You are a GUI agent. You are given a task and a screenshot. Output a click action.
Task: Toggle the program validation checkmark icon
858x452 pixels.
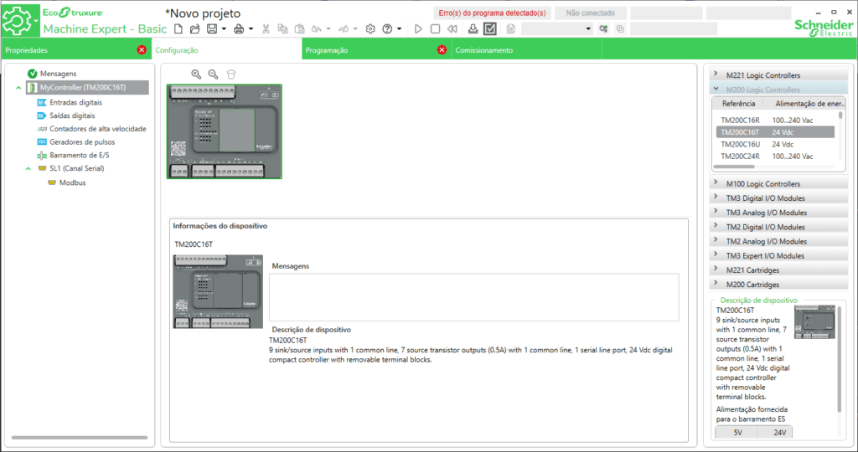point(490,28)
